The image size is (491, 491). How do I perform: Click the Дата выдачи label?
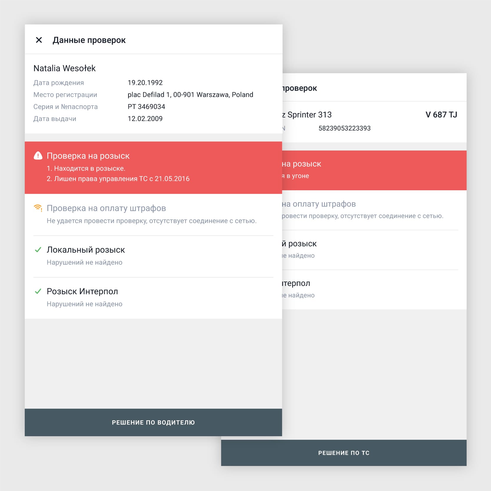point(55,119)
